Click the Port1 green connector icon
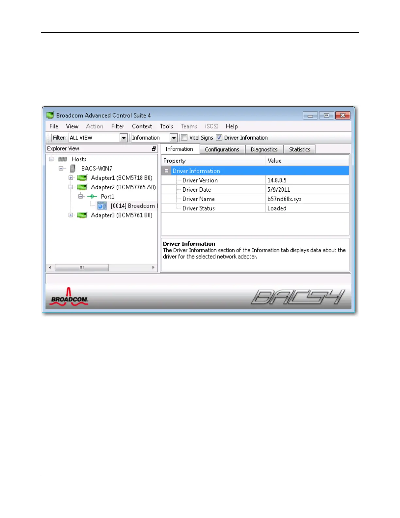The image size is (400, 518). tap(92, 197)
